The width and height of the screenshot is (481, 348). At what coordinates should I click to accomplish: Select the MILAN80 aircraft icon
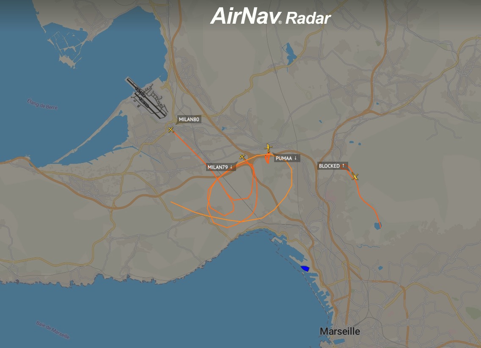[x=171, y=130]
